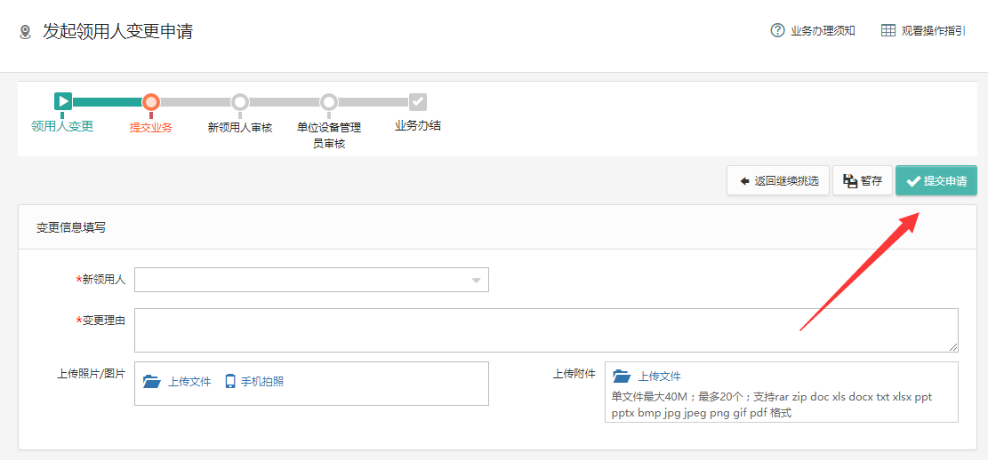
Task: Click the folder icon under 上传照片/图片
Action: (x=152, y=381)
